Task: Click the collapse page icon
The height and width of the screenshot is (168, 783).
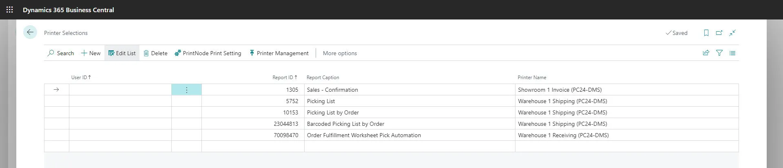Action: (x=732, y=33)
